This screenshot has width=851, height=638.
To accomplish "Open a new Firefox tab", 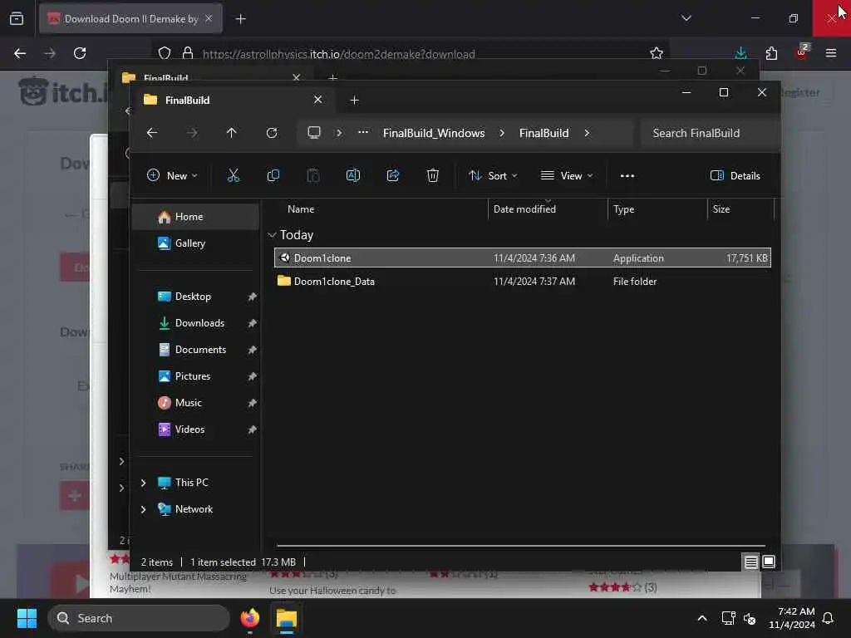I will tap(240, 19).
